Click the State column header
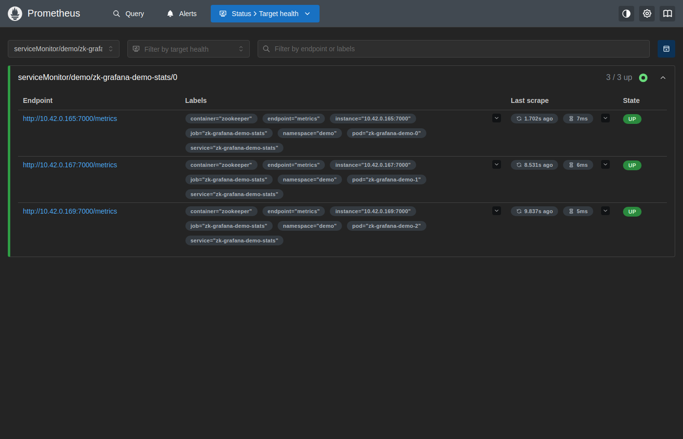683x439 pixels. click(631, 100)
